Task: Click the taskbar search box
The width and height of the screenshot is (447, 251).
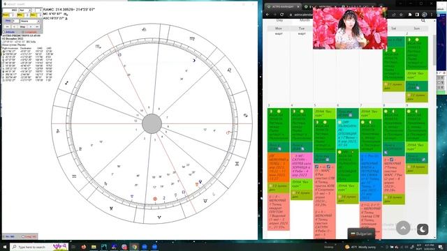Action: tap(39, 247)
